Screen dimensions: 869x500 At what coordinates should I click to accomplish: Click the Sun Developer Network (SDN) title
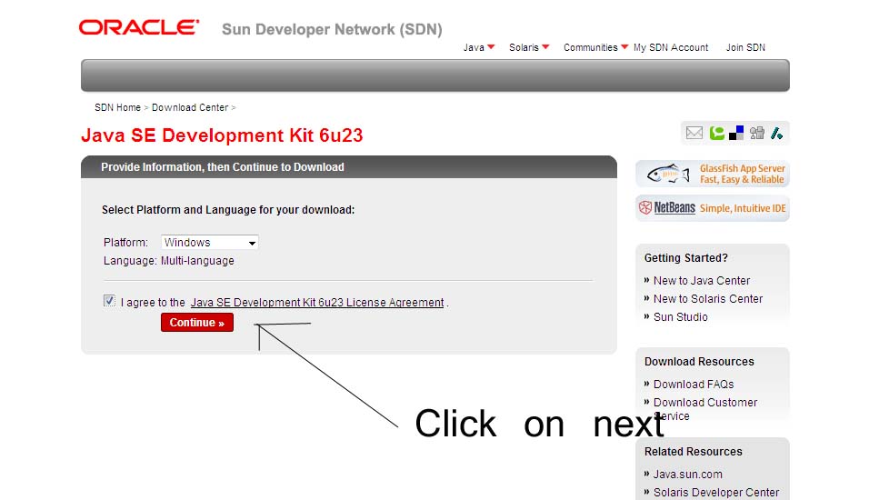click(332, 29)
